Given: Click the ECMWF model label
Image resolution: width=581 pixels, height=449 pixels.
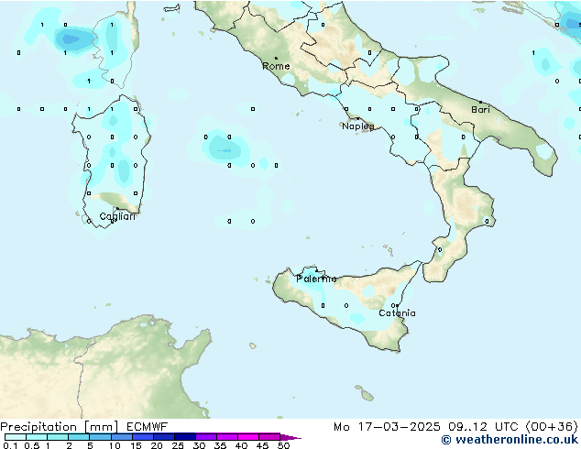Looking at the screenshot, I should coord(148,427).
